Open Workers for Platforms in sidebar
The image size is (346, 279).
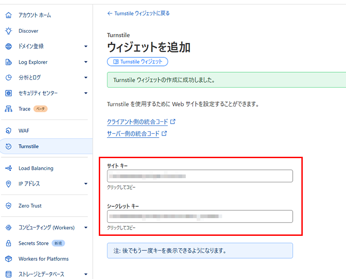point(43,259)
